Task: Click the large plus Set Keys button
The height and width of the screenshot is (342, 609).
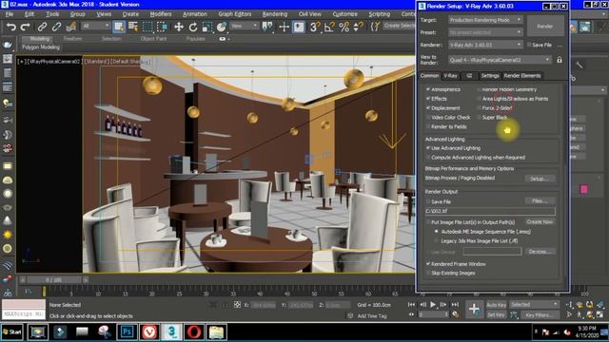Action: (x=474, y=309)
